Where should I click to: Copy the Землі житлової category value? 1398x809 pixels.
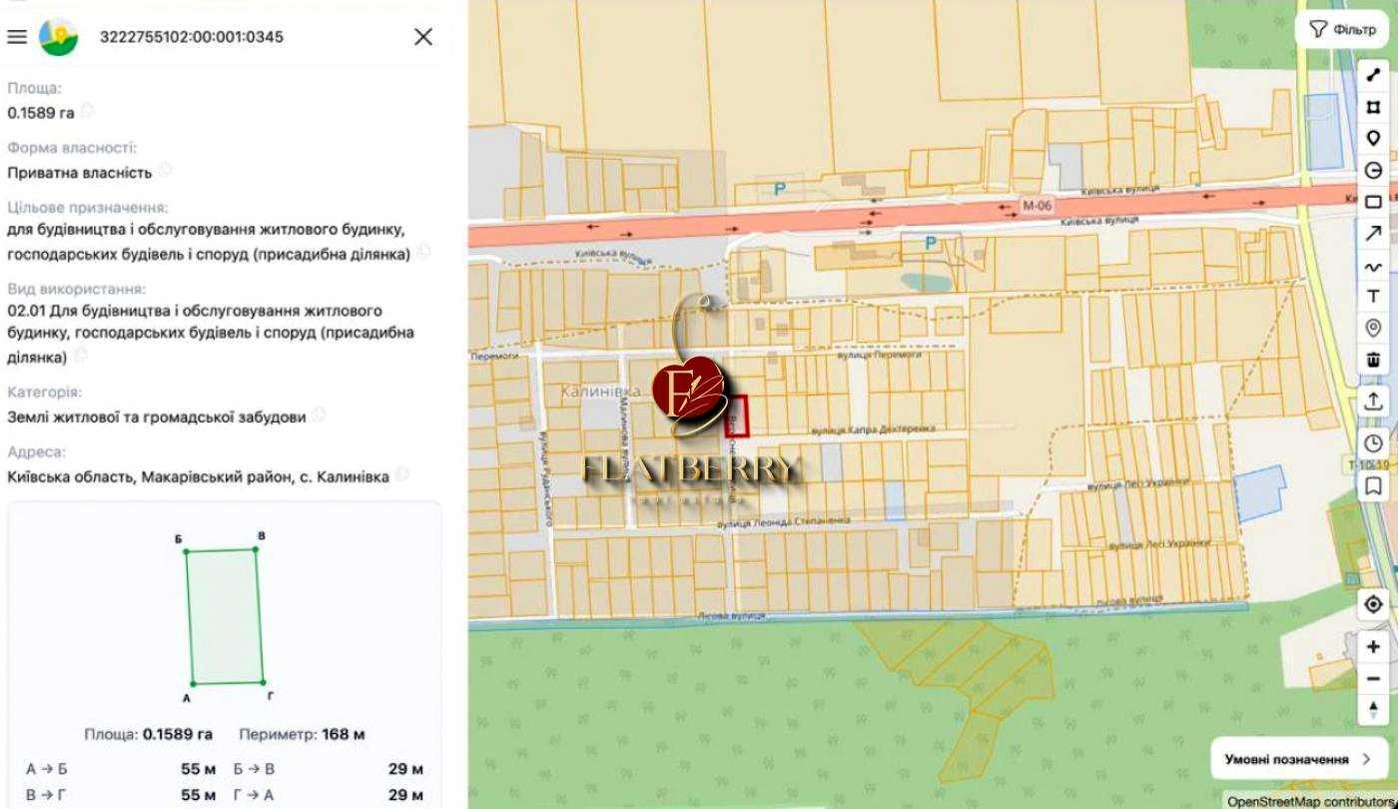coord(319,413)
